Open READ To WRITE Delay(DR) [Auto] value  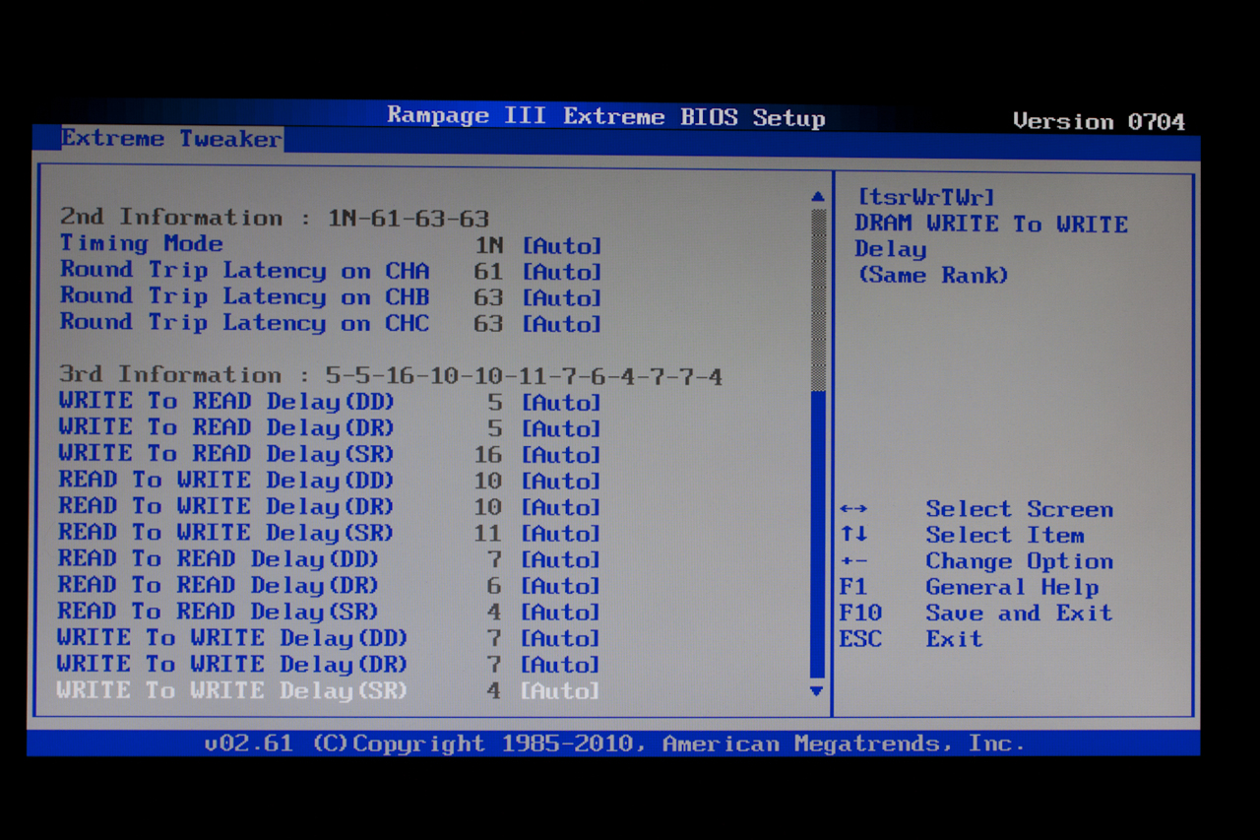561,507
